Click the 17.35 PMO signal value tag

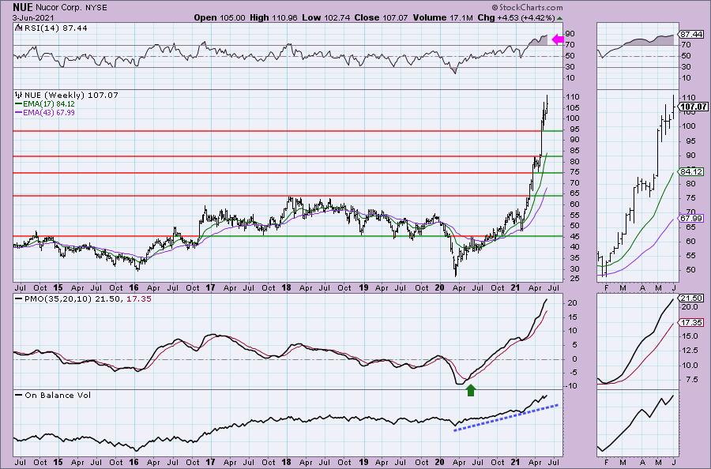click(x=690, y=323)
